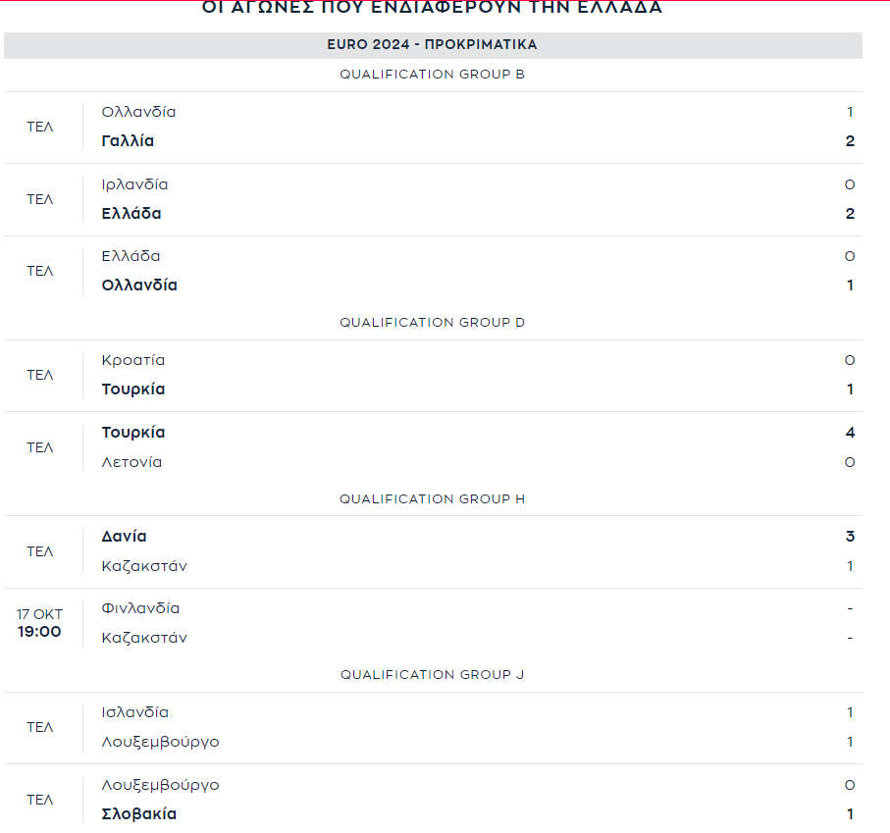Click the Λετονία team name
Image resolution: width=890 pixels, height=833 pixels.
131,462
